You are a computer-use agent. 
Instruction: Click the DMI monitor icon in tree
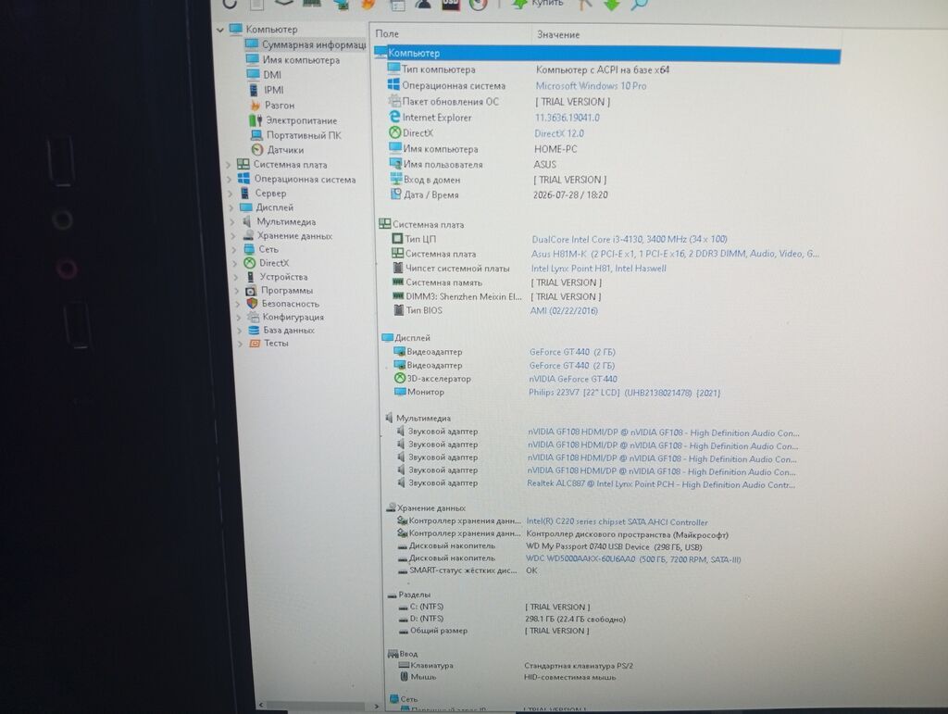(253, 74)
